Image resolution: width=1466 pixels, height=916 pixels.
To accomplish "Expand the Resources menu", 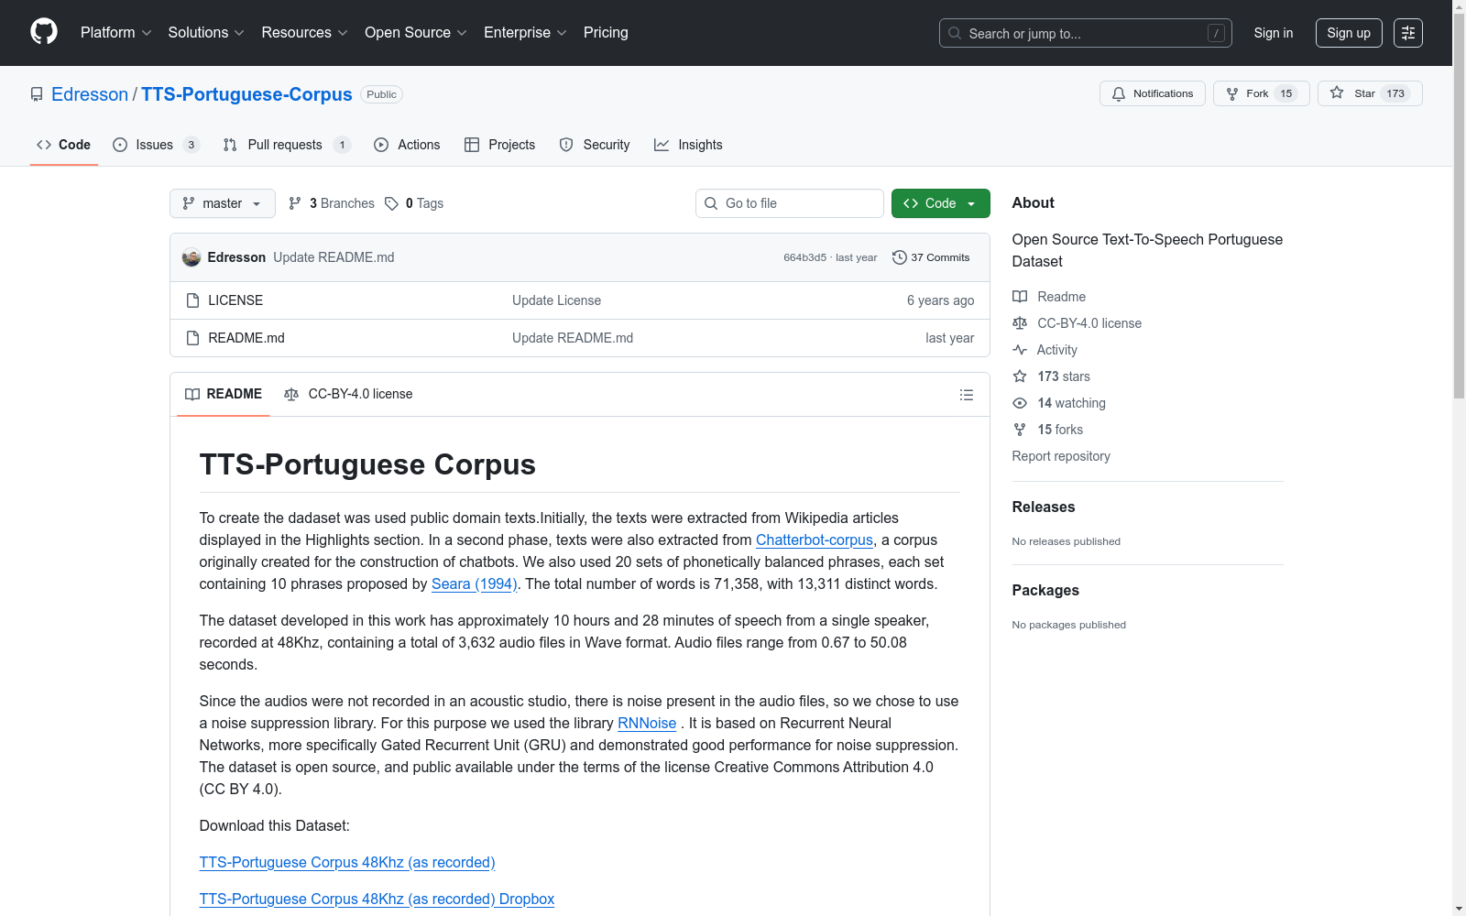I will (x=304, y=33).
